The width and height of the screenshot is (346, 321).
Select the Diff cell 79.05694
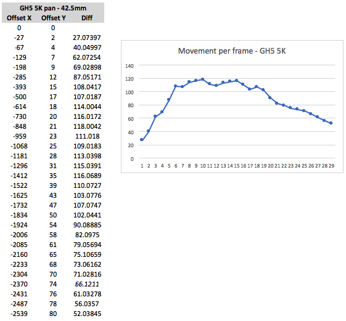coord(87,245)
